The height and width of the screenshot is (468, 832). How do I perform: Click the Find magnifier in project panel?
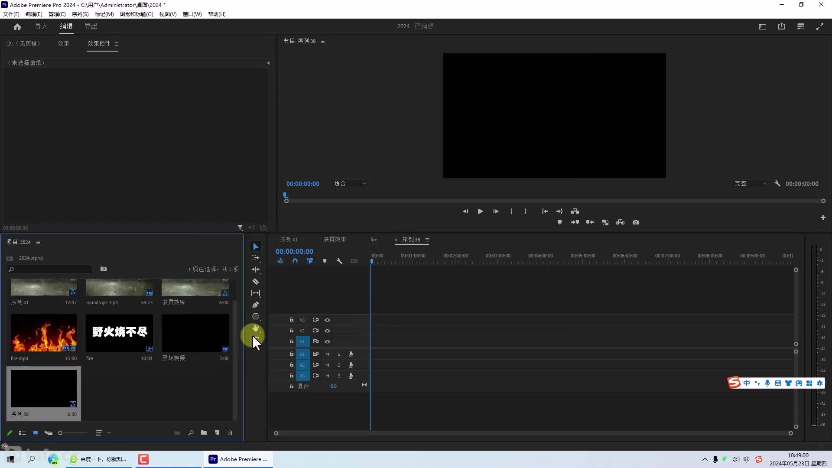click(191, 432)
